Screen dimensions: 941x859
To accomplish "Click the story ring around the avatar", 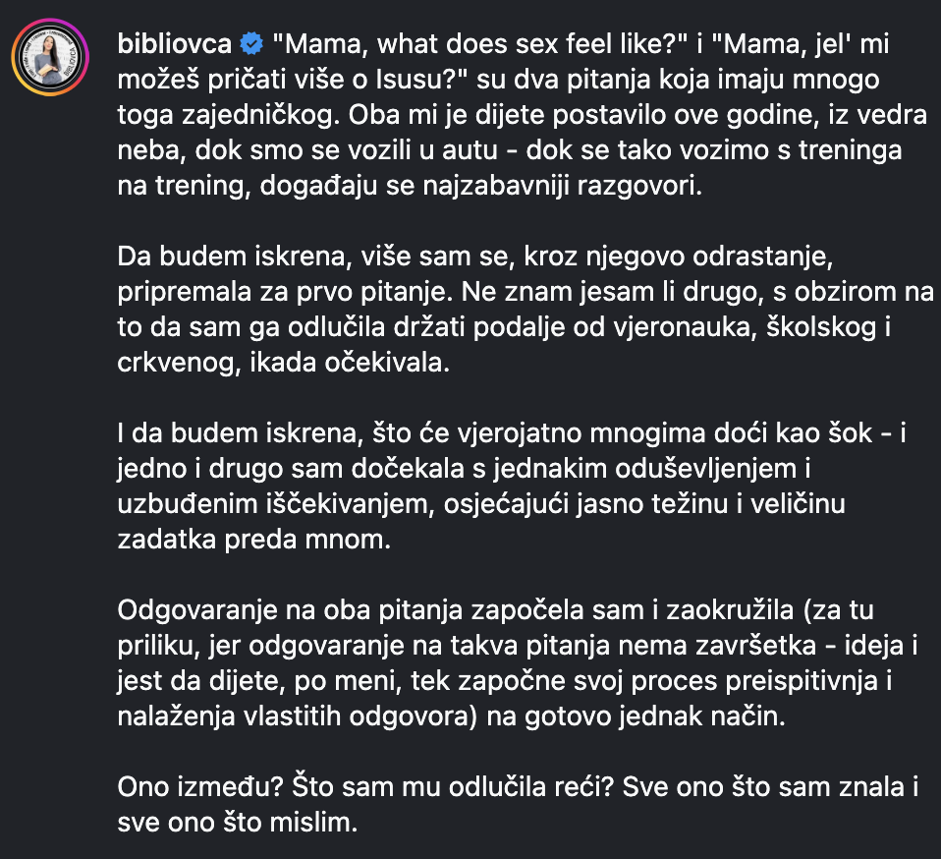I will click(x=50, y=57).
